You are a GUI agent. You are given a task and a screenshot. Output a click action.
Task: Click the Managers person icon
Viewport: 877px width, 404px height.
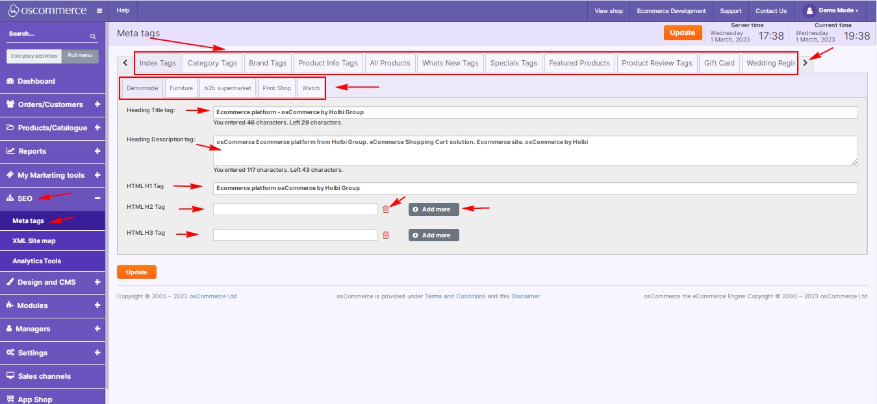click(x=10, y=329)
